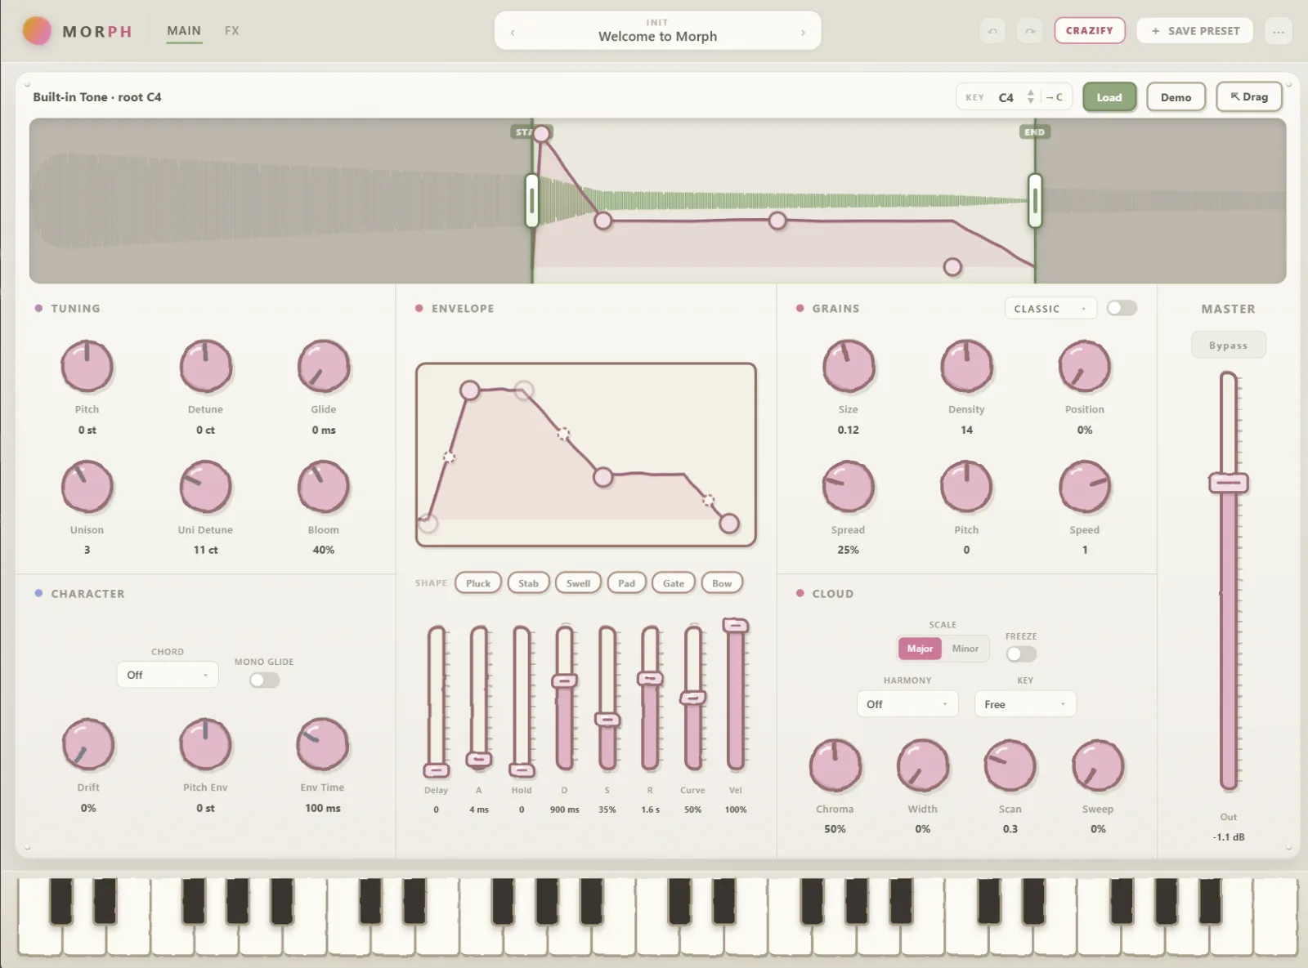Click the Key C4 value field

pos(1006,97)
